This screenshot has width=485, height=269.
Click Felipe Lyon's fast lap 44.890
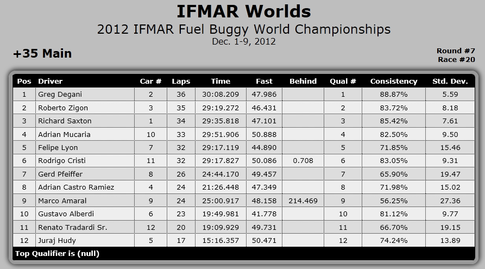264,148
